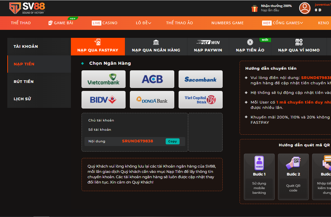The image size is (331, 217).
Task: Switch to Nạp PayWin tab
Action: 208,46
